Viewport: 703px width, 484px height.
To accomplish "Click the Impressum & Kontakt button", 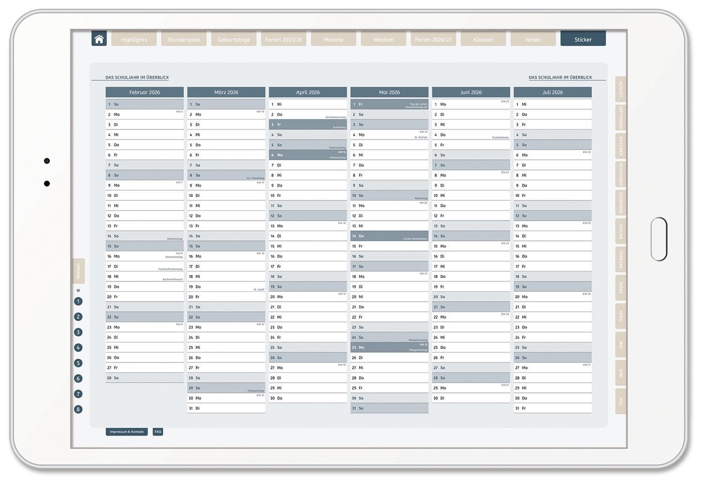I will [x=126, y=432].
